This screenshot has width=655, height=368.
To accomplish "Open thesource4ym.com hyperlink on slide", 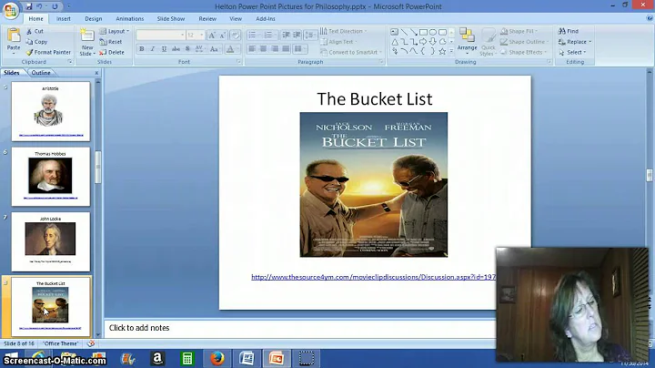I will point(374,277).
